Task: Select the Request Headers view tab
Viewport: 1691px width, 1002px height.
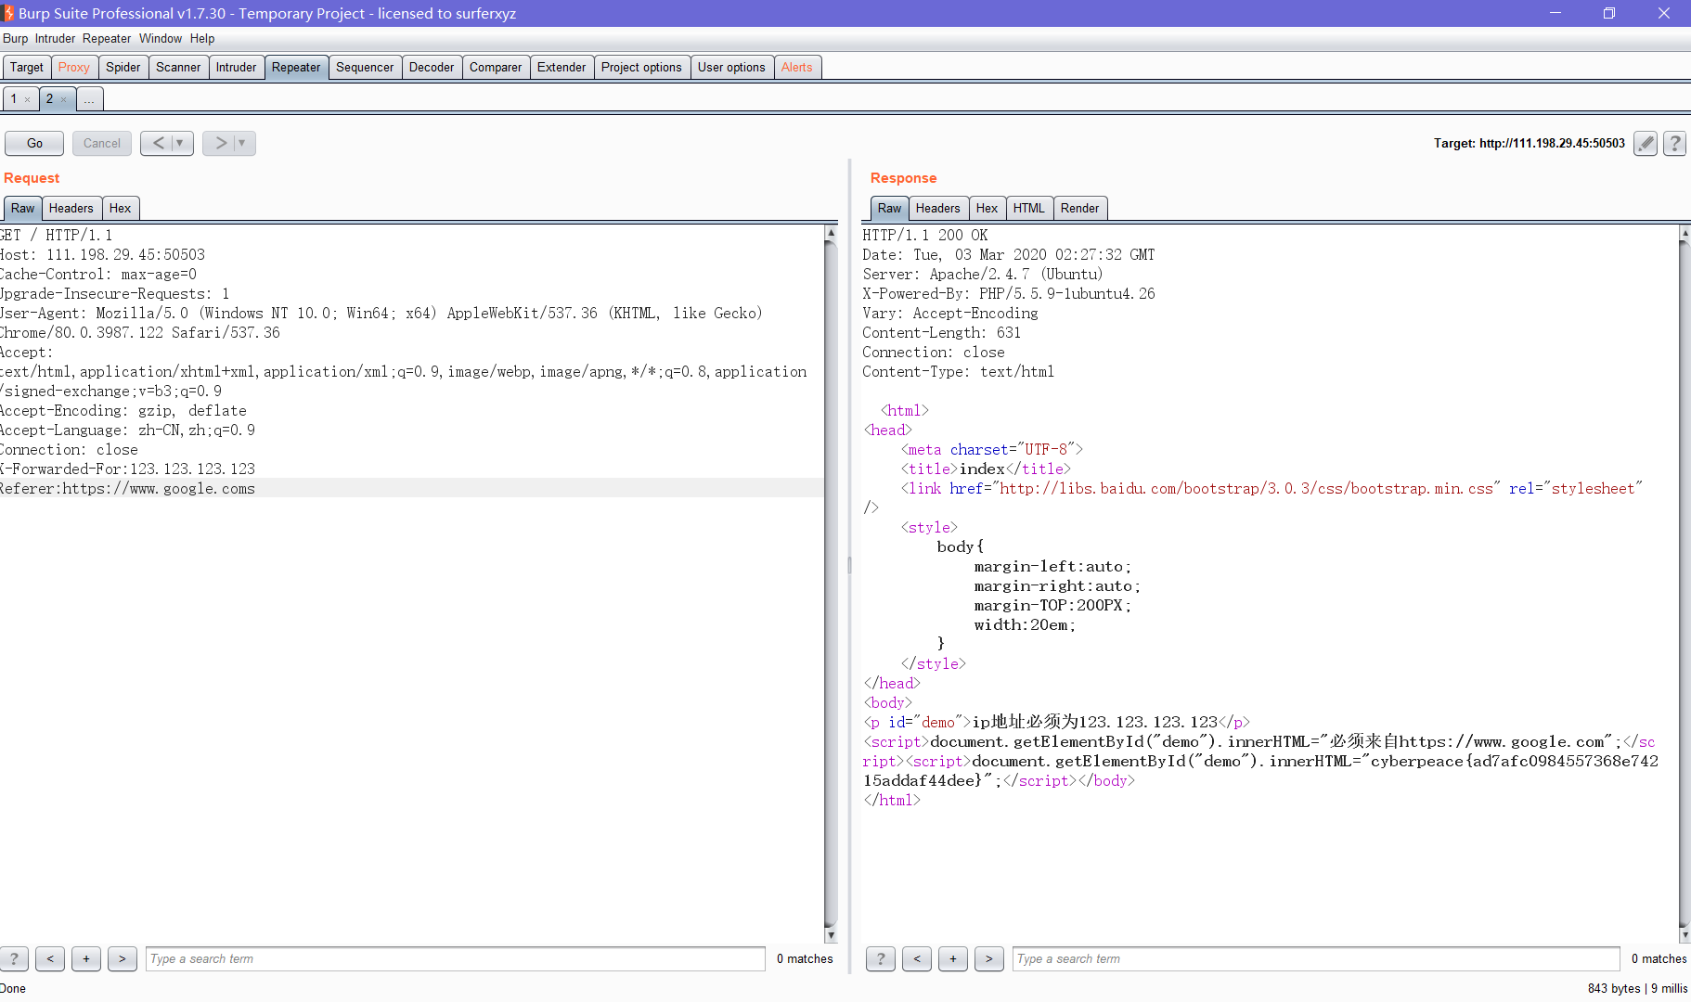Action: click(x=71, y=208)
